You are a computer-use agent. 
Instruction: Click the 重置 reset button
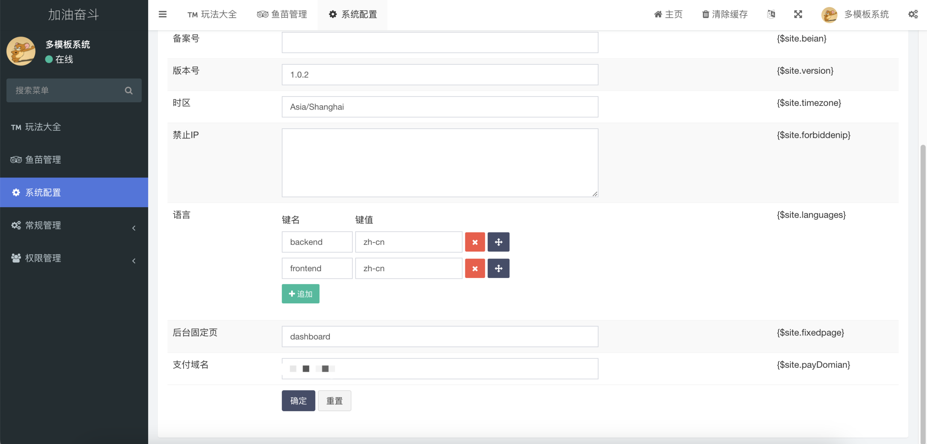coord(334,401)
